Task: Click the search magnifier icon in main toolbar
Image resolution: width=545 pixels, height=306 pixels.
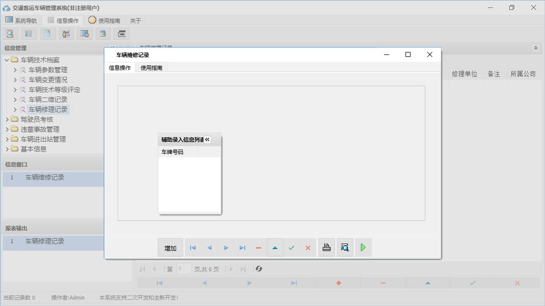Action: tap(10, 34)
